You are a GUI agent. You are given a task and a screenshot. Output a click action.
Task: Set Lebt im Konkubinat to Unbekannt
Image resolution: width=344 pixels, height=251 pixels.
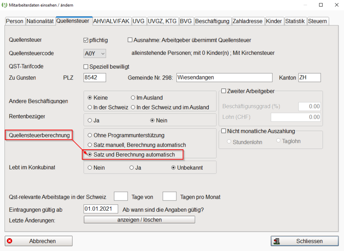pos(173,168)
